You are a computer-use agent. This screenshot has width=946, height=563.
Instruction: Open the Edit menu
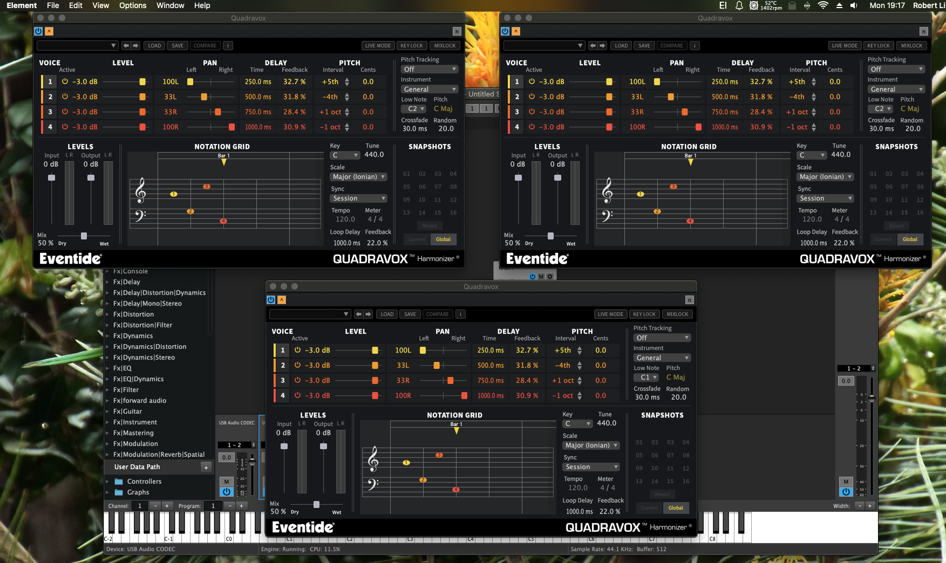(76, 5)
